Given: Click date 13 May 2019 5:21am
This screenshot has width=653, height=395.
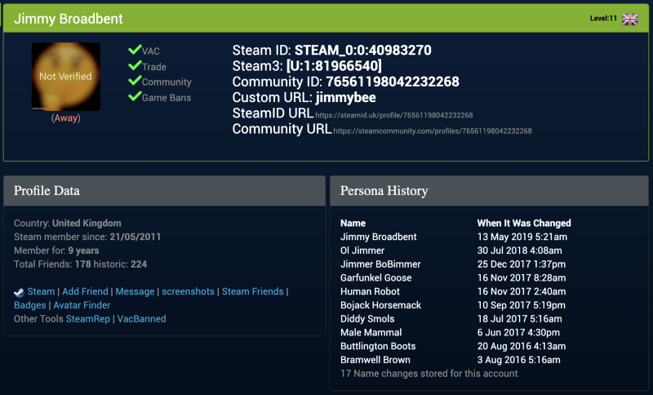Looking at the screenshot, I should 522,237.
